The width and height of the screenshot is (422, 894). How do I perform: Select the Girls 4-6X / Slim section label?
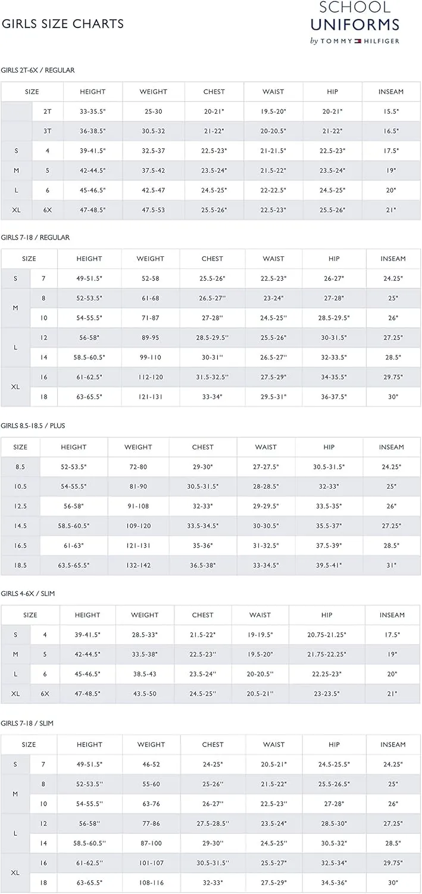27,594
